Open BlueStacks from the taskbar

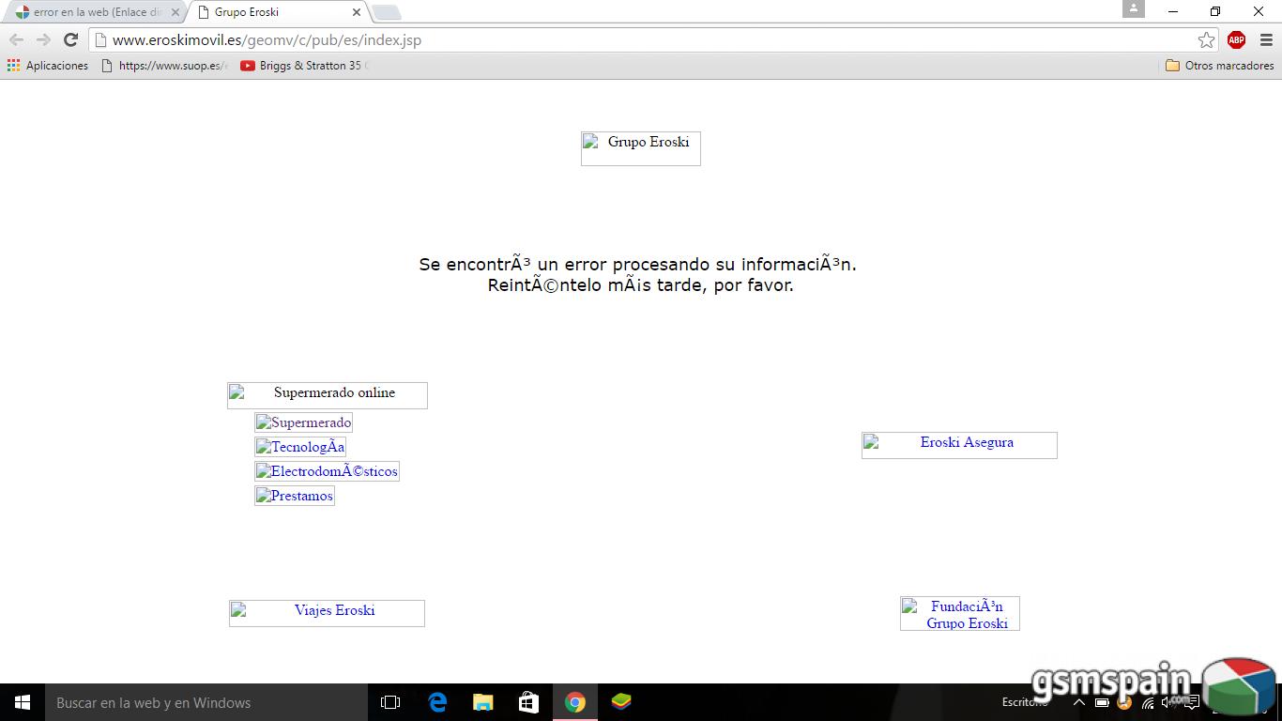tap(621, 702)
